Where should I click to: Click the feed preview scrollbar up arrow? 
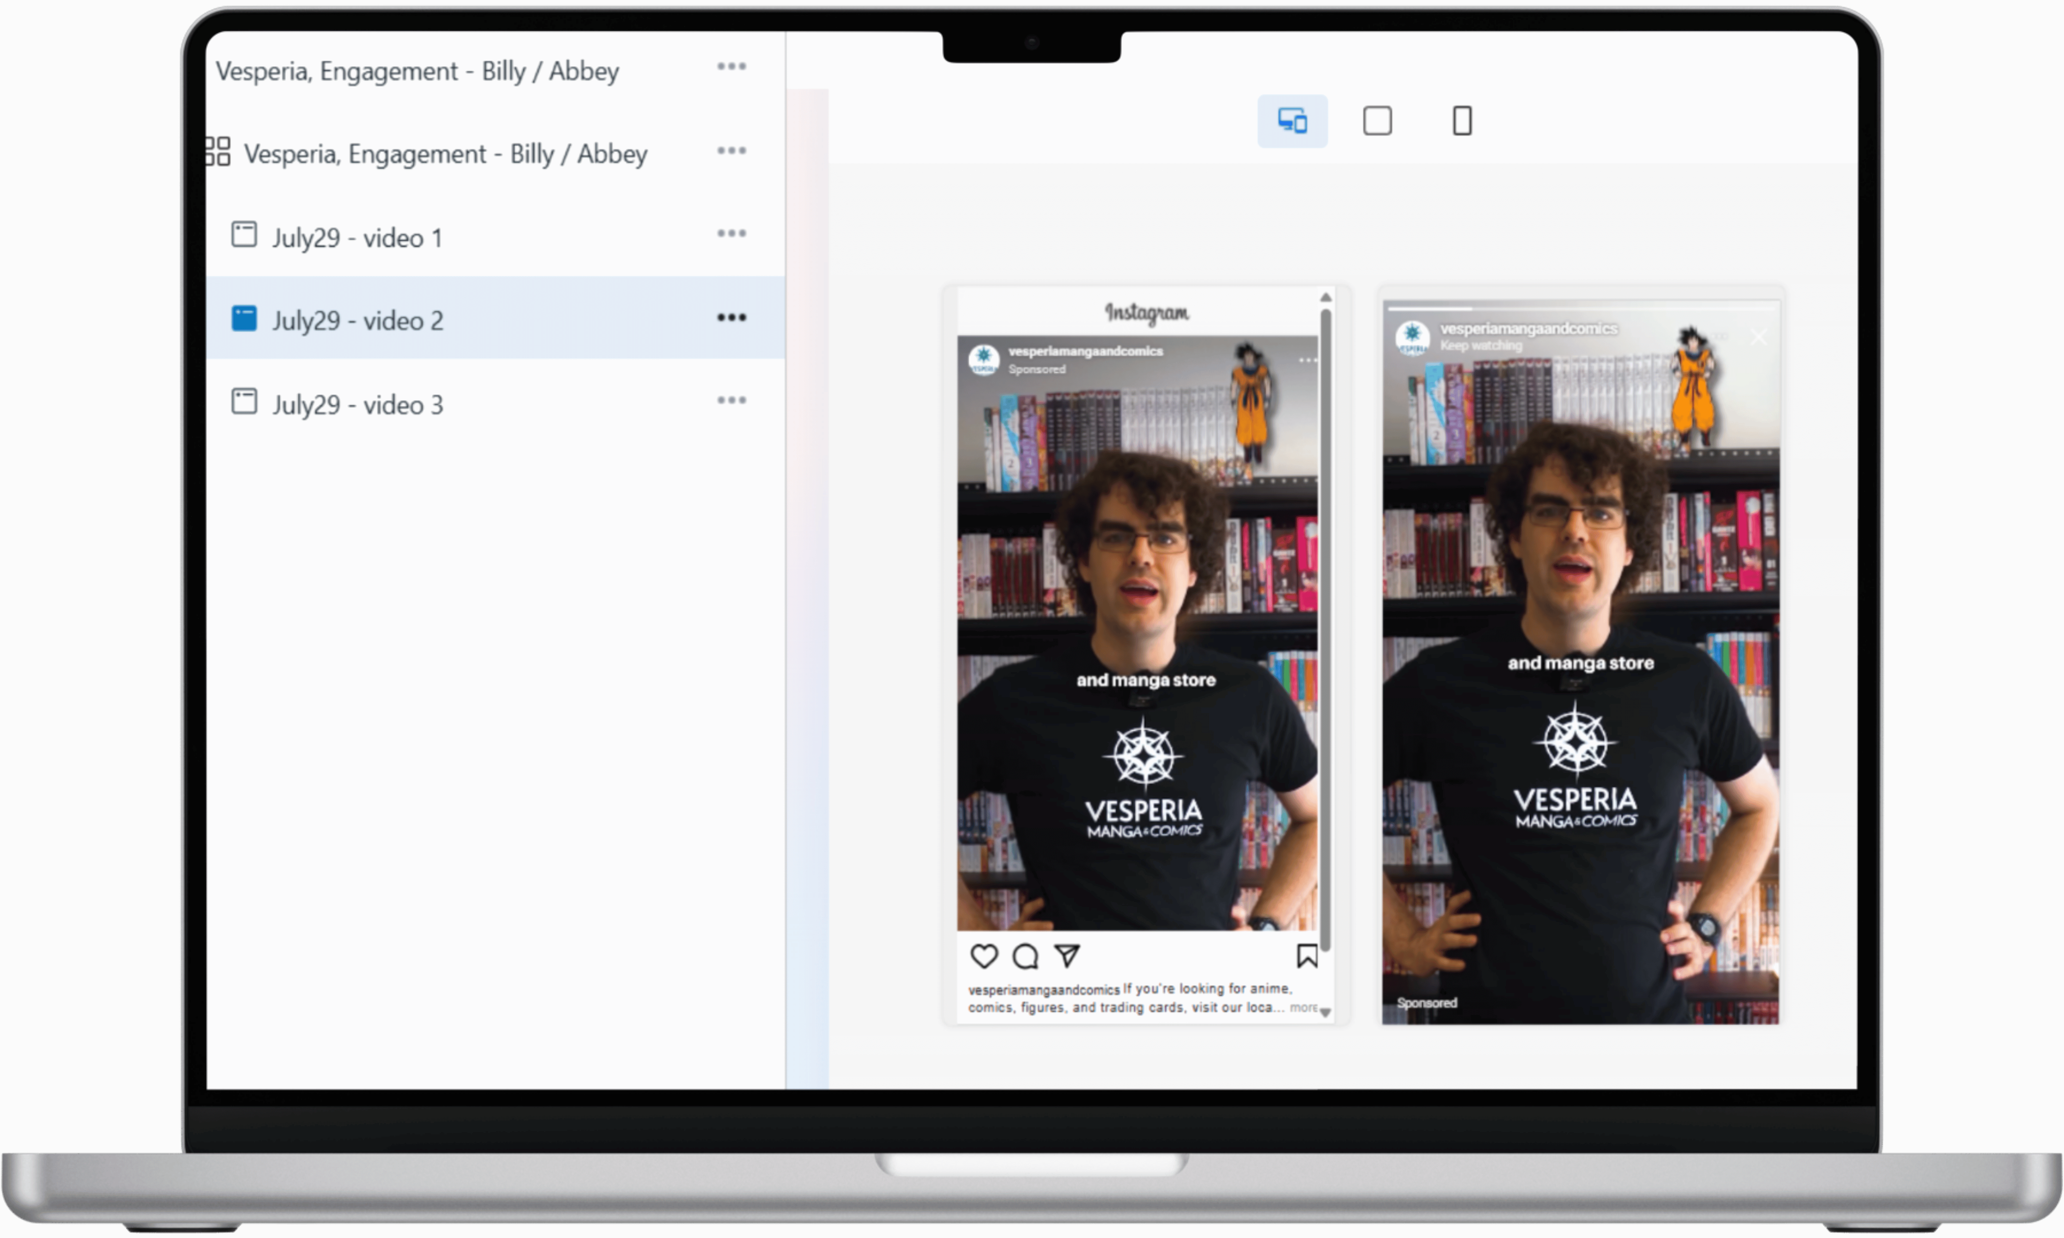pyautogui.click(x=1326, y=298)
